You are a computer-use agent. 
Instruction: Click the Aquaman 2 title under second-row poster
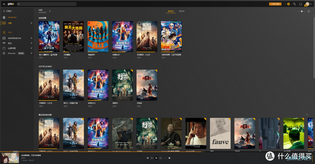(x=71, y=103)
